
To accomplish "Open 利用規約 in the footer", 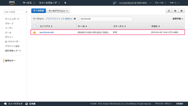I will click(x=179, y=104).
